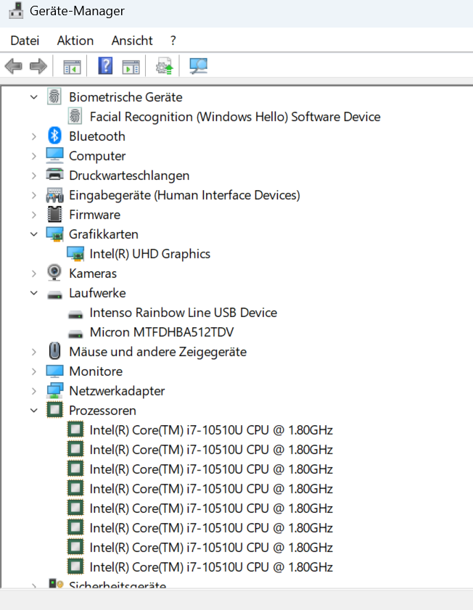
Task: Select Micron MTFDHBA512TDV entry
Action: (x=162, y=332)
